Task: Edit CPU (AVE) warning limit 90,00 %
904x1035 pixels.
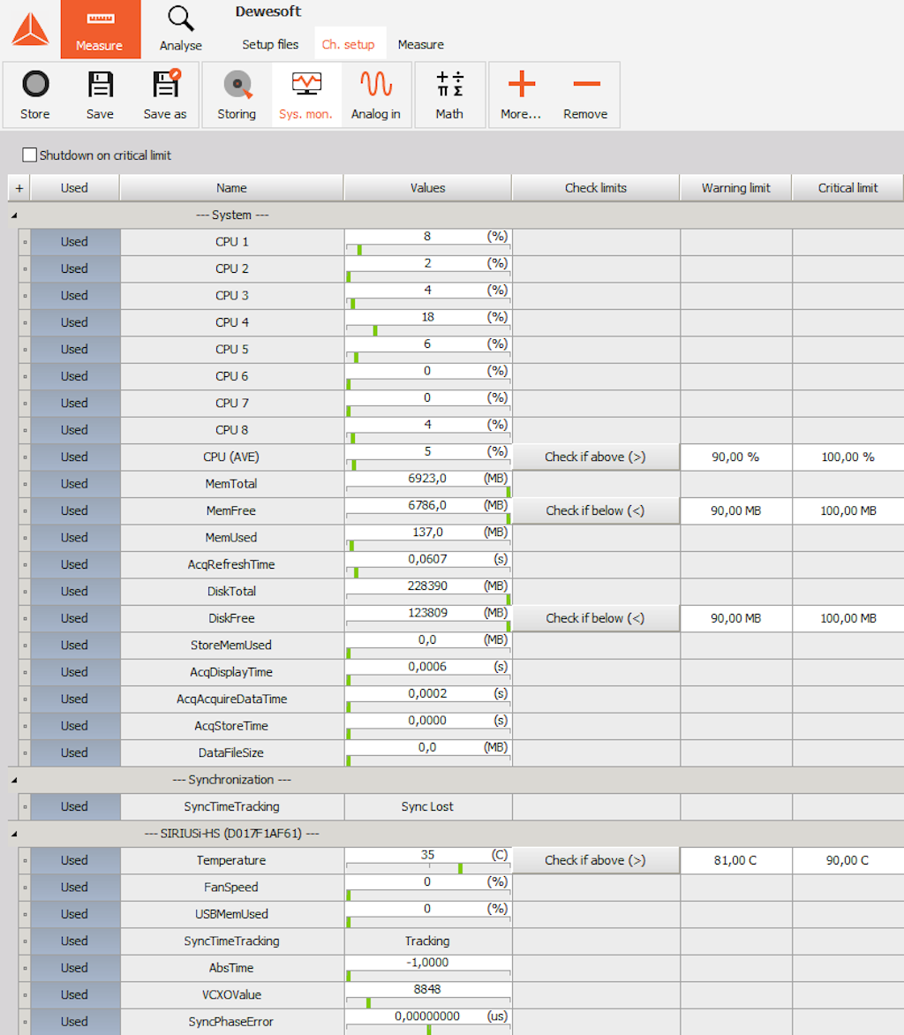Action: click(x=735, y=457)
